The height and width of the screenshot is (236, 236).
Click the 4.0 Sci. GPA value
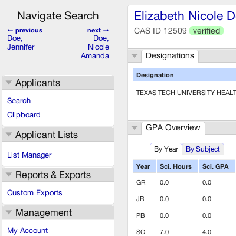tap(206, 232)
